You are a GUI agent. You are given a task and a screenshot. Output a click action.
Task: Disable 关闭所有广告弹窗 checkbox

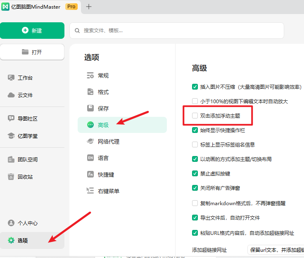pos(195,188)
